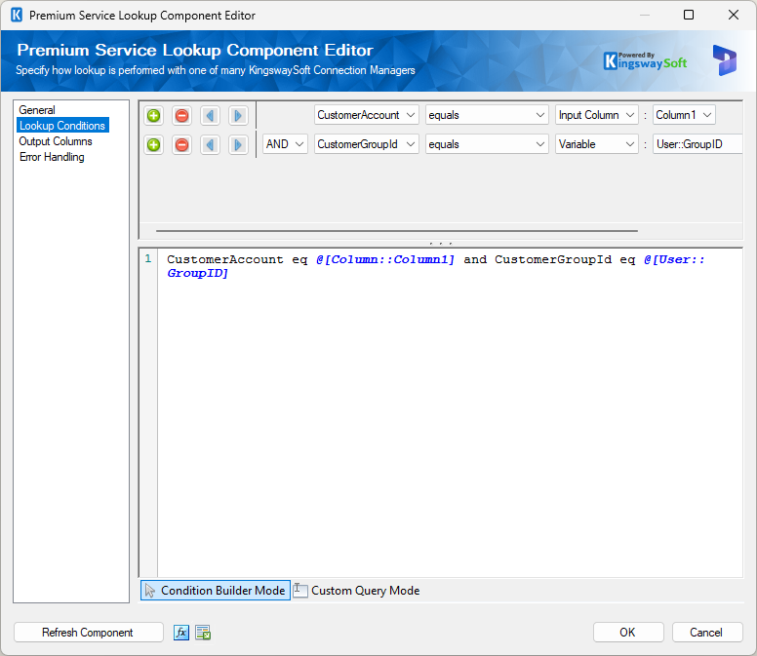This screenshot has height=656, width=757.
Task: Go to the General page
Action: [37, 110]
